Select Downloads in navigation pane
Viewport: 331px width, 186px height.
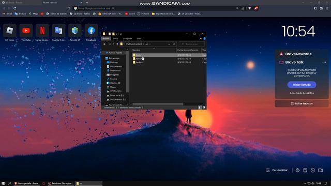coord(114,71)
